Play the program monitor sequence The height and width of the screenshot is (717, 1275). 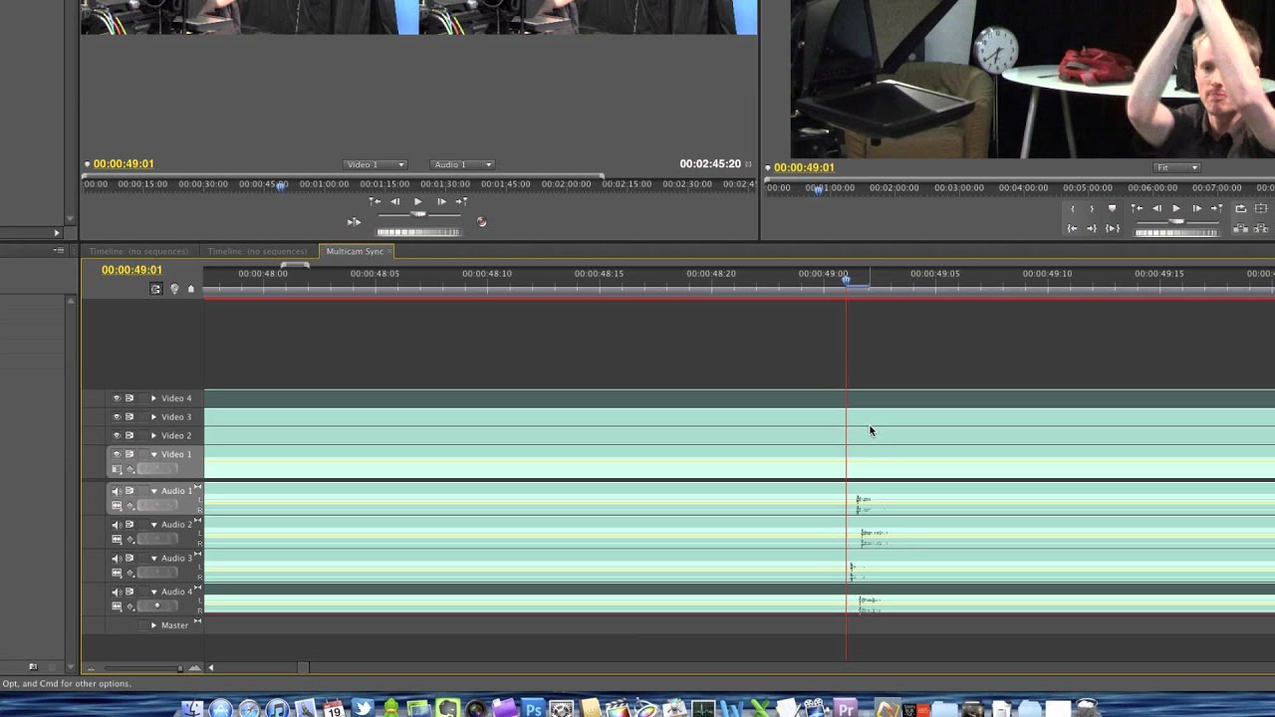(1176, 208)
